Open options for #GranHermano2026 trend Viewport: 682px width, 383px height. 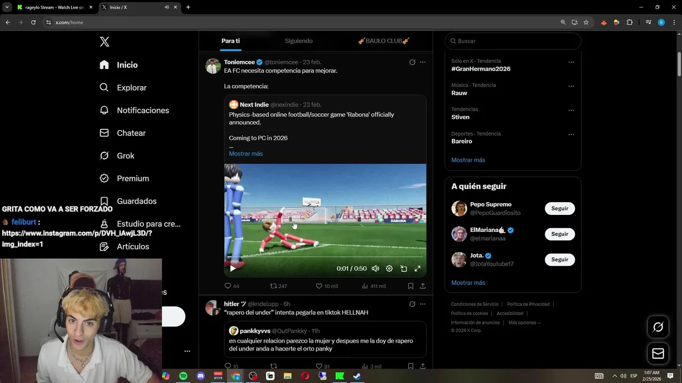click(571, 62)
